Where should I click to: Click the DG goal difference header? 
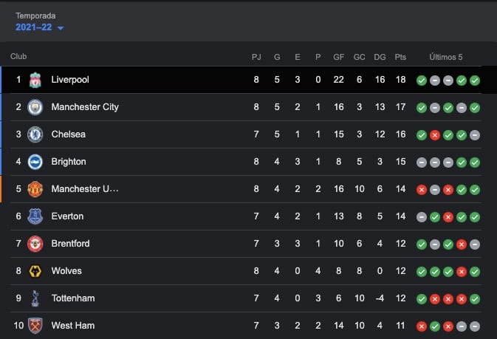tap(380, 57)
